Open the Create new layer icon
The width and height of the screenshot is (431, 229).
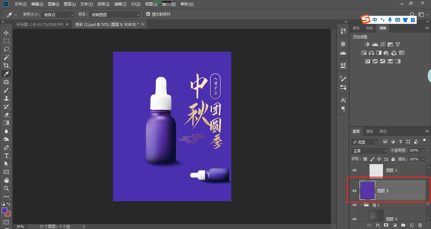click(x=411, y=225)
